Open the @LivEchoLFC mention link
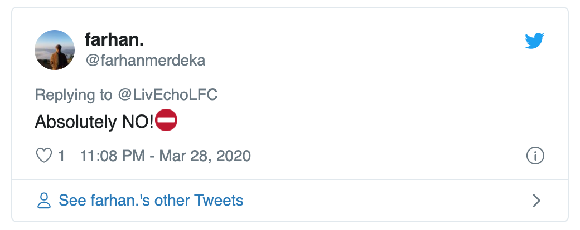The width and height of the screenshot is (580, 230). 168,94
